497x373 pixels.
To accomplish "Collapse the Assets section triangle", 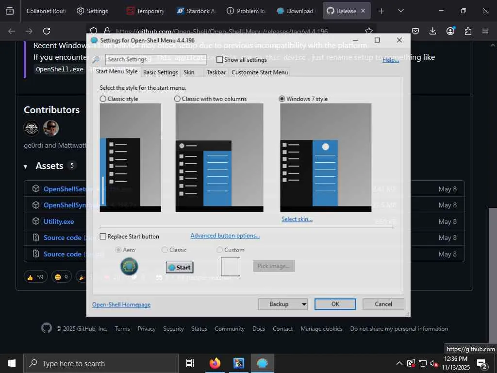I will (x=25, y=166).
